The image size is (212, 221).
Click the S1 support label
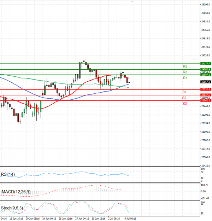coord(184,92)
